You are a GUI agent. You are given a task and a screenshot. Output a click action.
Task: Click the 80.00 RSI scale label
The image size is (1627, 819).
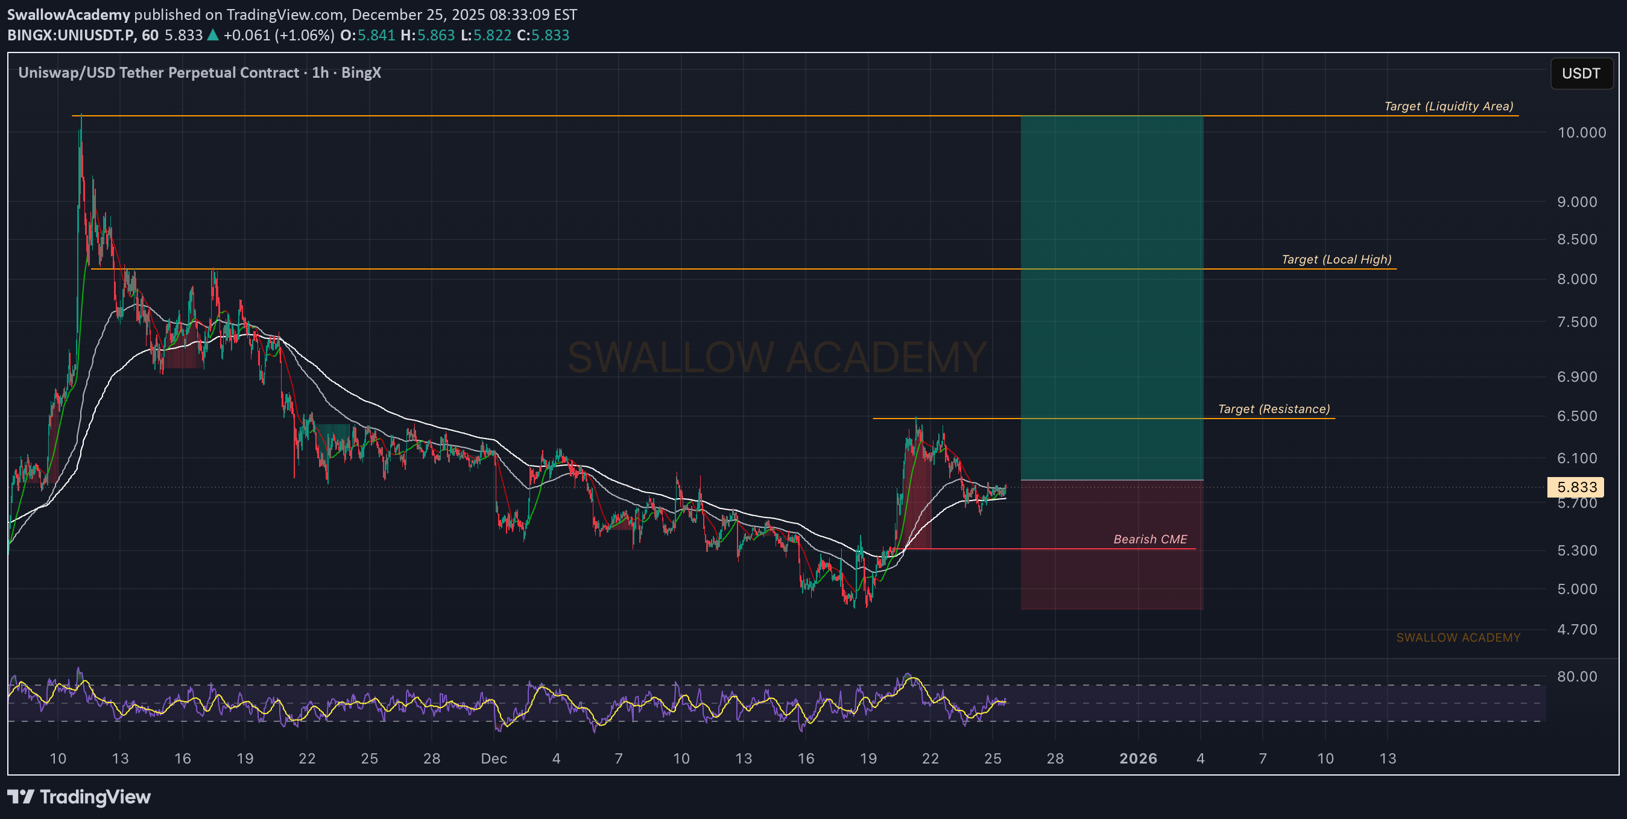pyautogui.click(x=1576, y=676)
